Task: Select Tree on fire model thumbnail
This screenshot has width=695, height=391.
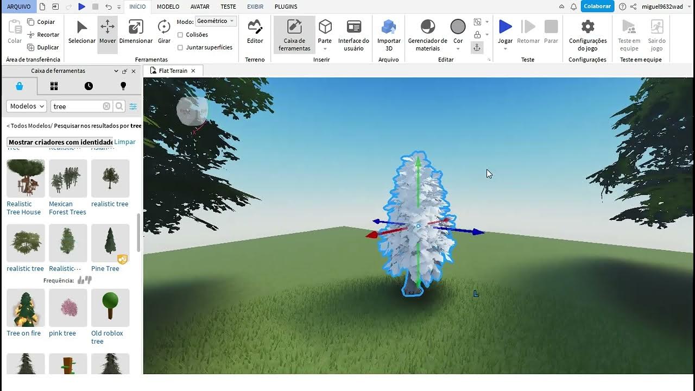Action: pos(26,307)
